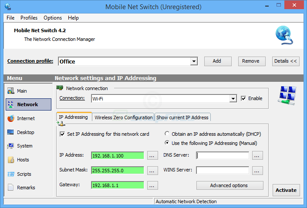Click the DNS Server input field

pos(223,155)
